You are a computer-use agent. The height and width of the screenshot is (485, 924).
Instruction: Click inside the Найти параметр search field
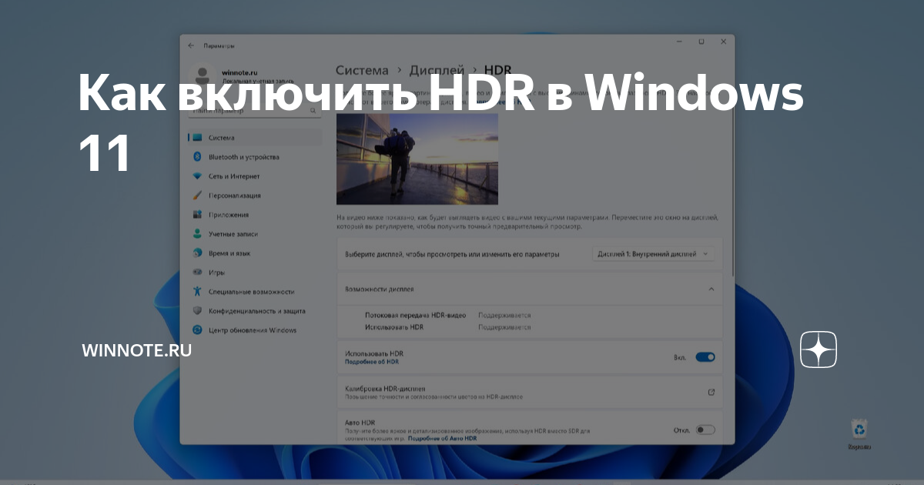[x=246, y=110]
